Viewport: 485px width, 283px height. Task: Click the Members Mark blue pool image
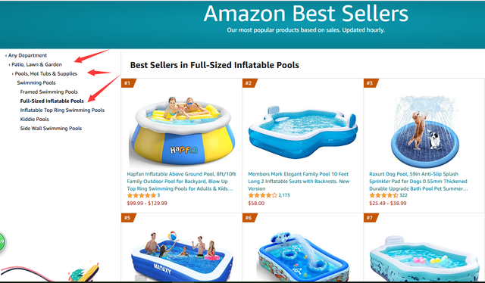point(303,132)
